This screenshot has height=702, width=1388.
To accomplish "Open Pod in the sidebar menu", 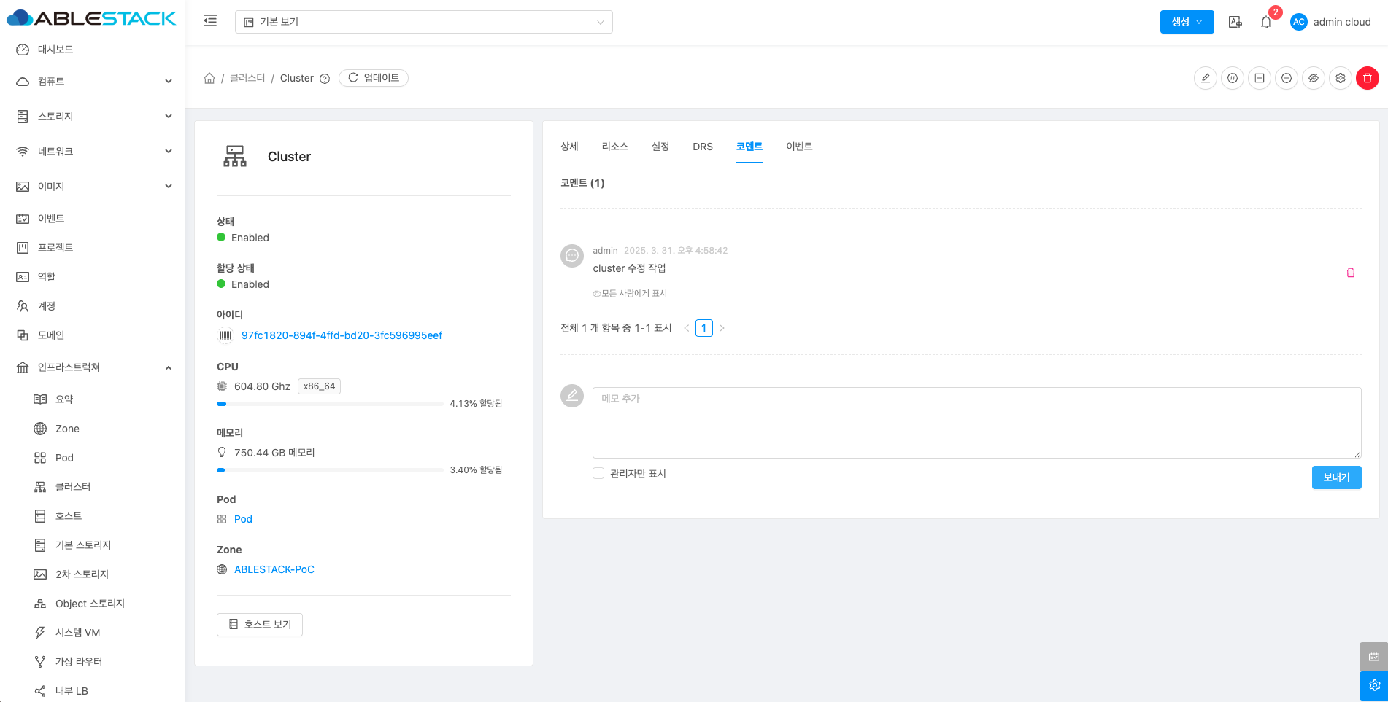I will (x=64, y=458).
